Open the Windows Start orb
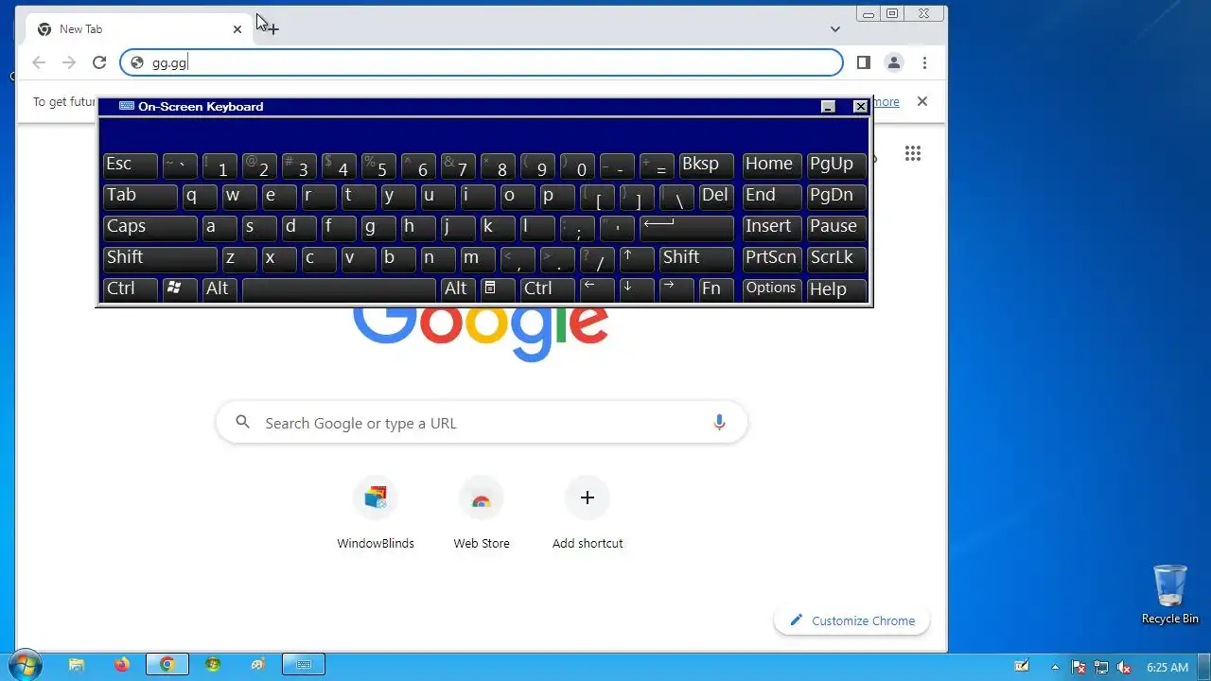Image resolution: width=1211 pixels, height=681 pixels. (x=25, y=665)
